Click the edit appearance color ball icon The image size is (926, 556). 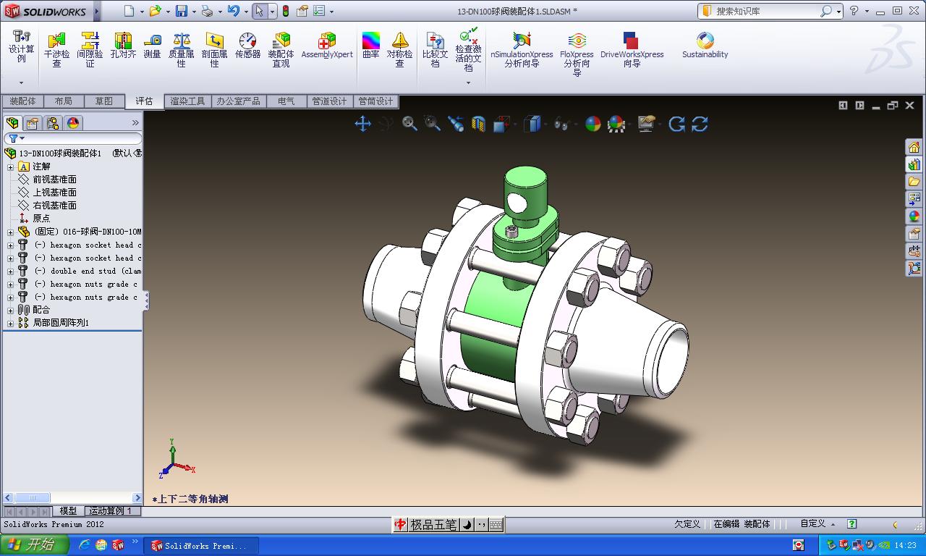pos(592,124)
